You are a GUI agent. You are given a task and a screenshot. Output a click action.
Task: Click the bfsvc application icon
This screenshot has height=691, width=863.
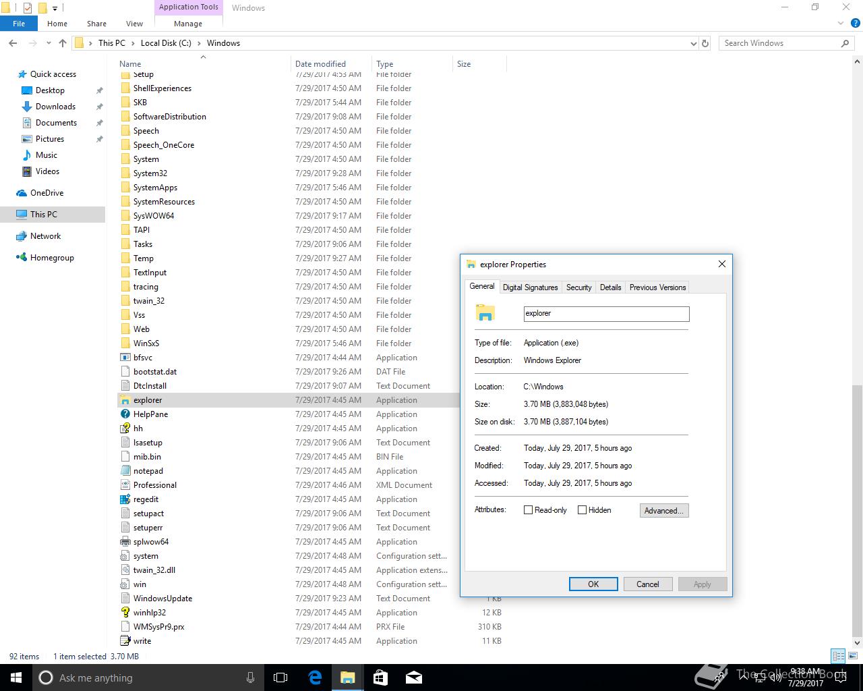coord(125,358)
